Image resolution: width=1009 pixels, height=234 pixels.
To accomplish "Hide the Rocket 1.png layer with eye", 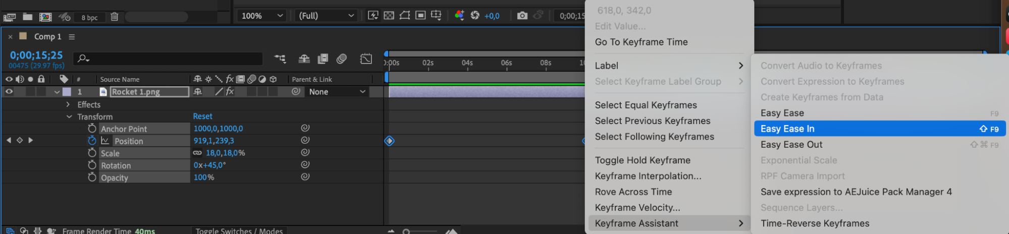I will pyautogui.click(x=9, y=92).
